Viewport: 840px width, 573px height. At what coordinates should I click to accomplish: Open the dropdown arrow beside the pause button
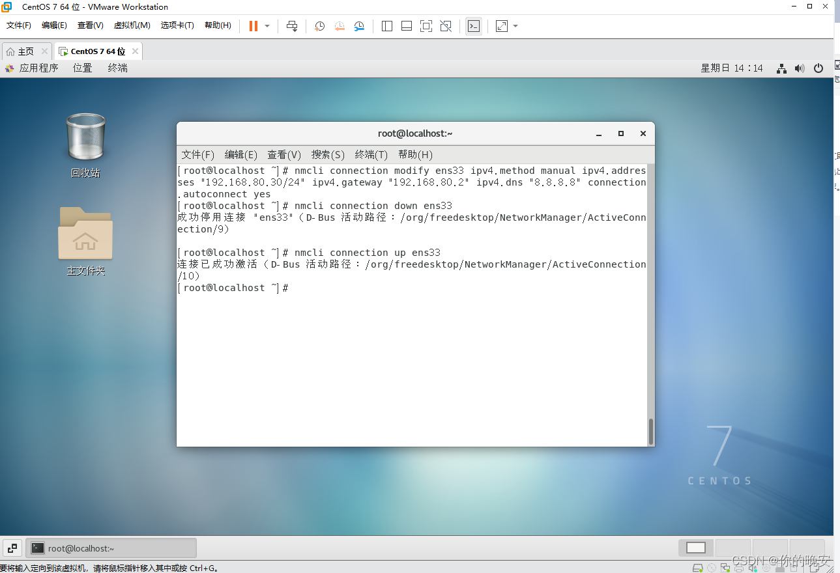pos(267,26)
